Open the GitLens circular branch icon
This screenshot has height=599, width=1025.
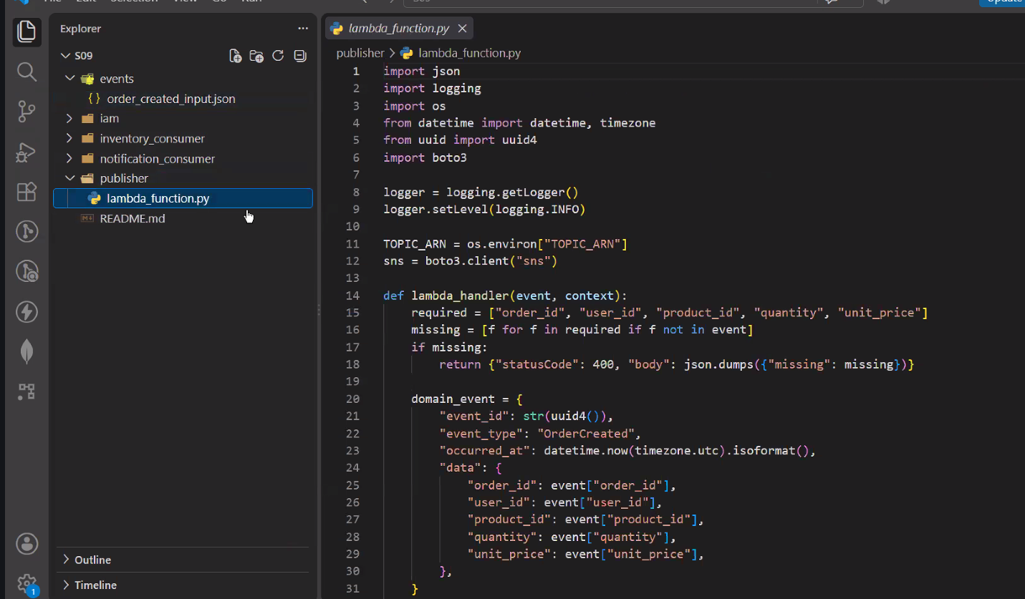27,231
